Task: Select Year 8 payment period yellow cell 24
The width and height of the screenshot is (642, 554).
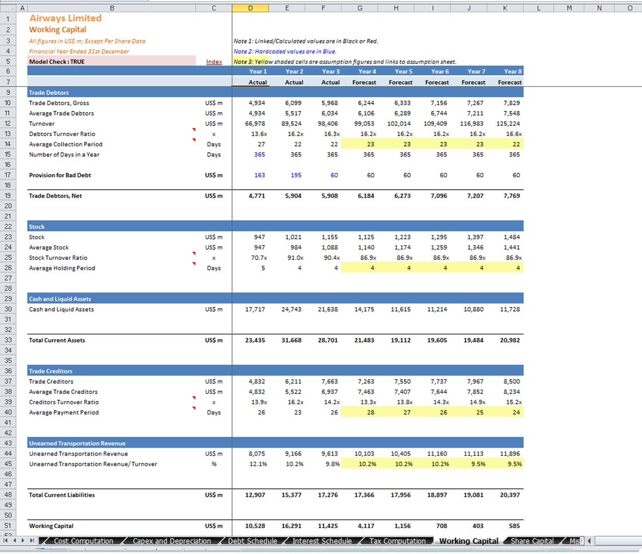Action: coord(505,412)
